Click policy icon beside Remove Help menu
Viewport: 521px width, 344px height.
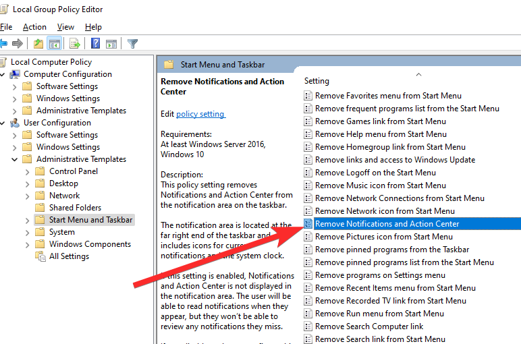click(308, 134)
